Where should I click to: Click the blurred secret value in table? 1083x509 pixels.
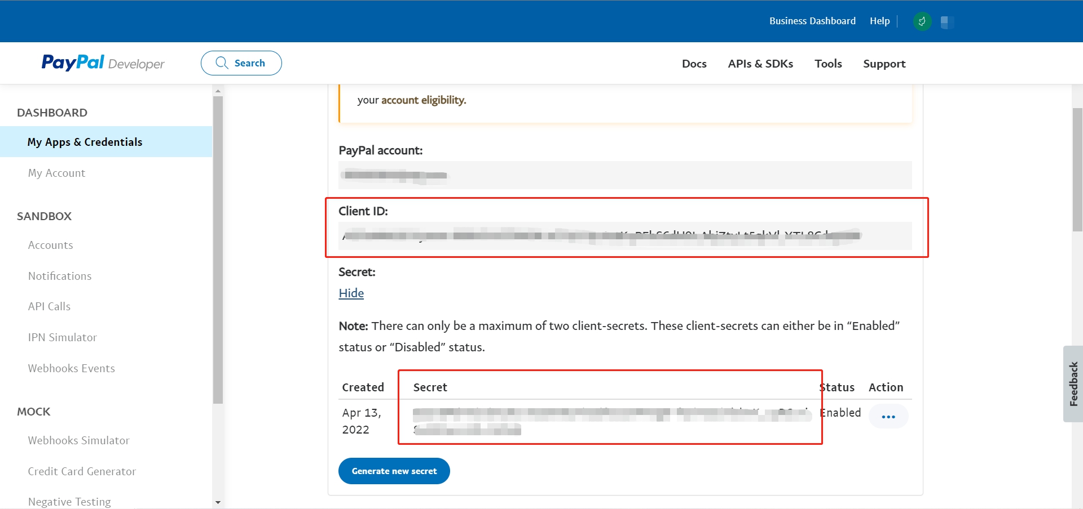pos(612,422)
